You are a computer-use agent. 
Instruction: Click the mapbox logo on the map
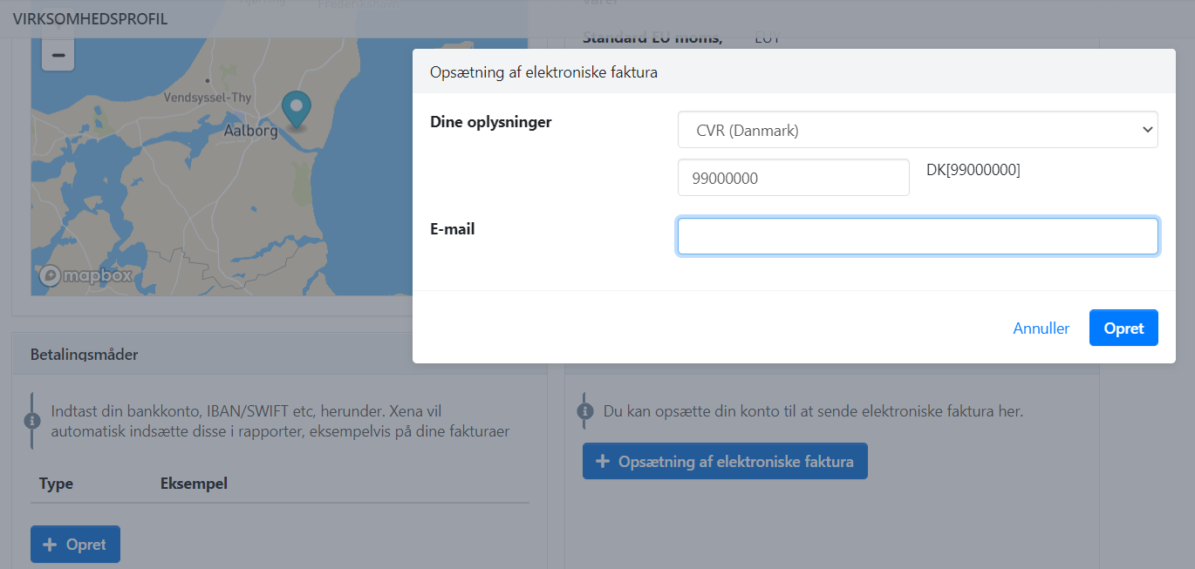[85, 274]
